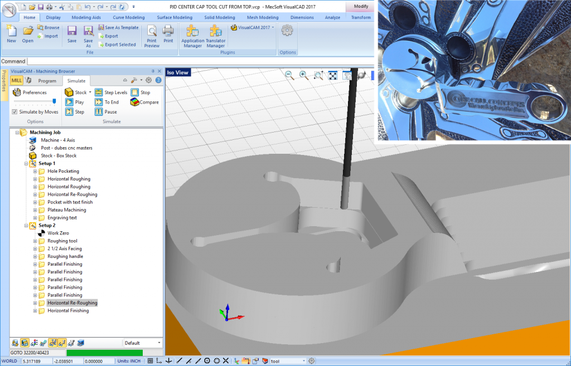Open the Application Manager plugin
The height and width of the screenshot is (366, 571).
coord(193,32)
